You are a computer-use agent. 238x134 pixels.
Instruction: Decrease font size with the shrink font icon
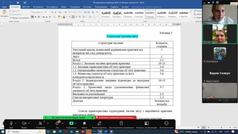(55, 12)
